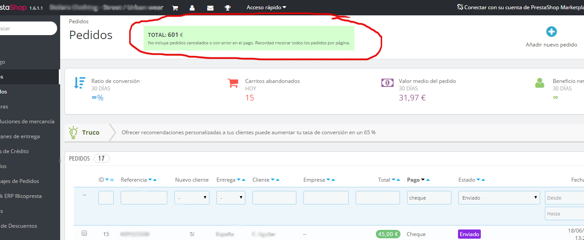Click the 17 order count badge
Image resolution: width=584 pixels, height=240 pixels.
pos(101,158)
